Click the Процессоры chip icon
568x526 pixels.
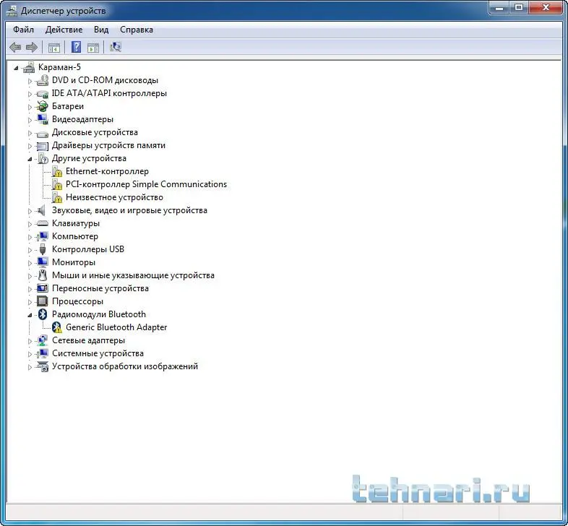click(43, 301)
